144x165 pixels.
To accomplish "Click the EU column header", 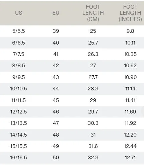I will click(x=56, y=13).
